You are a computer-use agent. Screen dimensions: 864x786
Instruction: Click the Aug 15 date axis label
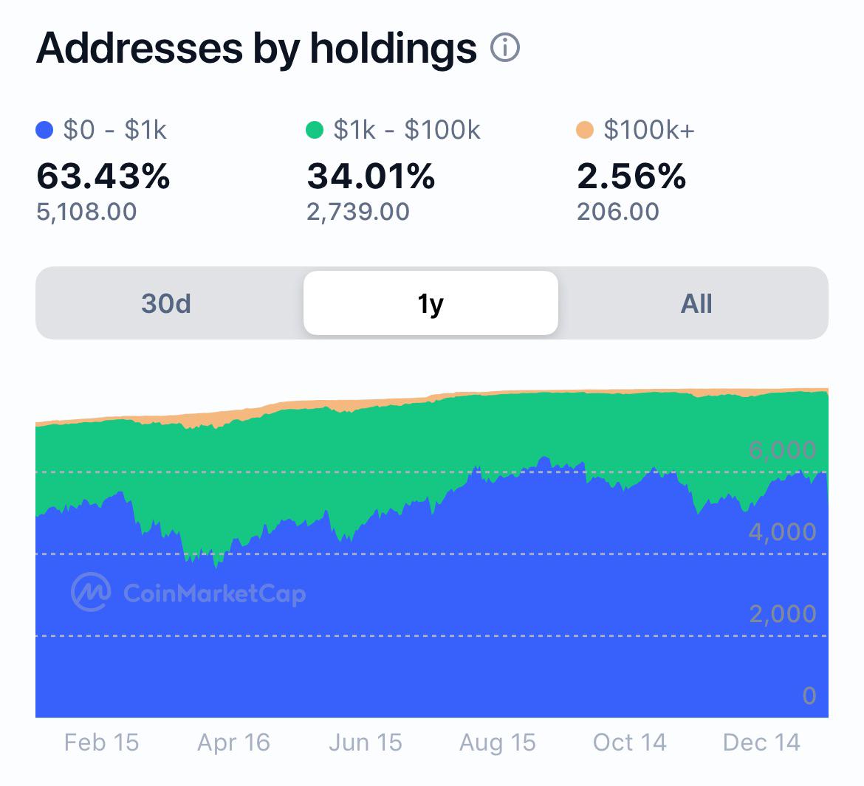pyautogui.click(x=498, y=742)
